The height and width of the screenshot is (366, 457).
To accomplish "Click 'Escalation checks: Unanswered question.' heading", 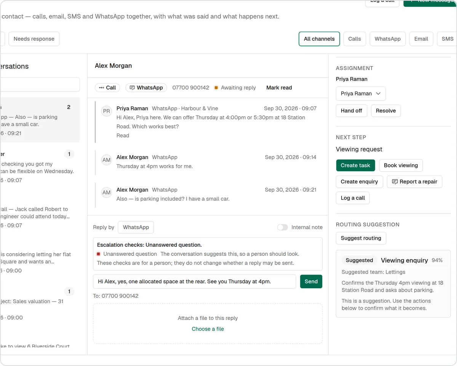I will tap(149, 245).
